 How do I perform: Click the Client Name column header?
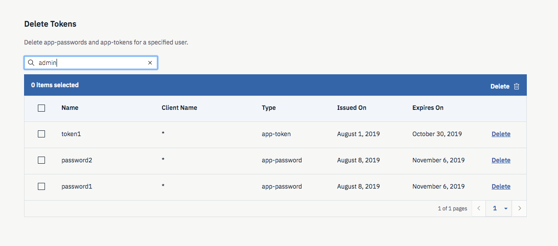tap(179, 108)
